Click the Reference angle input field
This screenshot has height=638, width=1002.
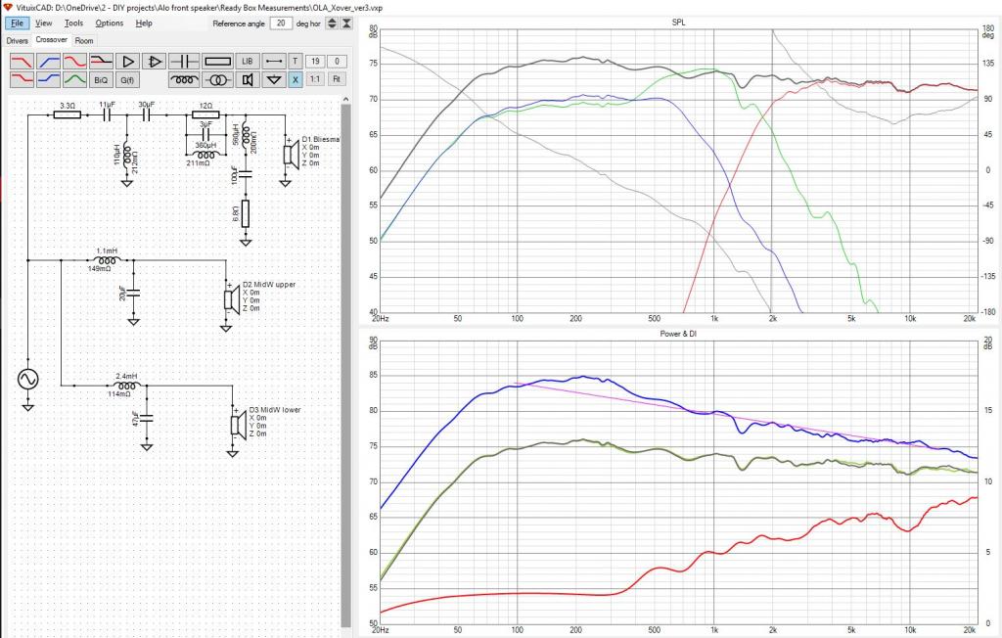click(x=281, y=23)
